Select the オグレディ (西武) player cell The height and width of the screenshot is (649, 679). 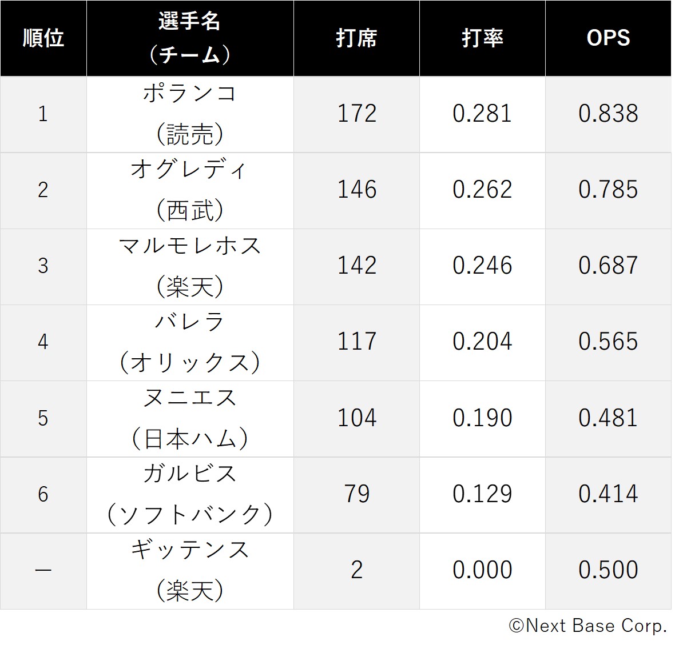[190, 191]
